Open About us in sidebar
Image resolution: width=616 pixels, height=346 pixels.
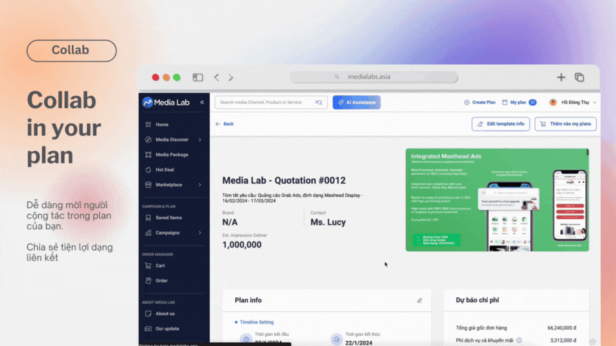[x=165, y=313]
